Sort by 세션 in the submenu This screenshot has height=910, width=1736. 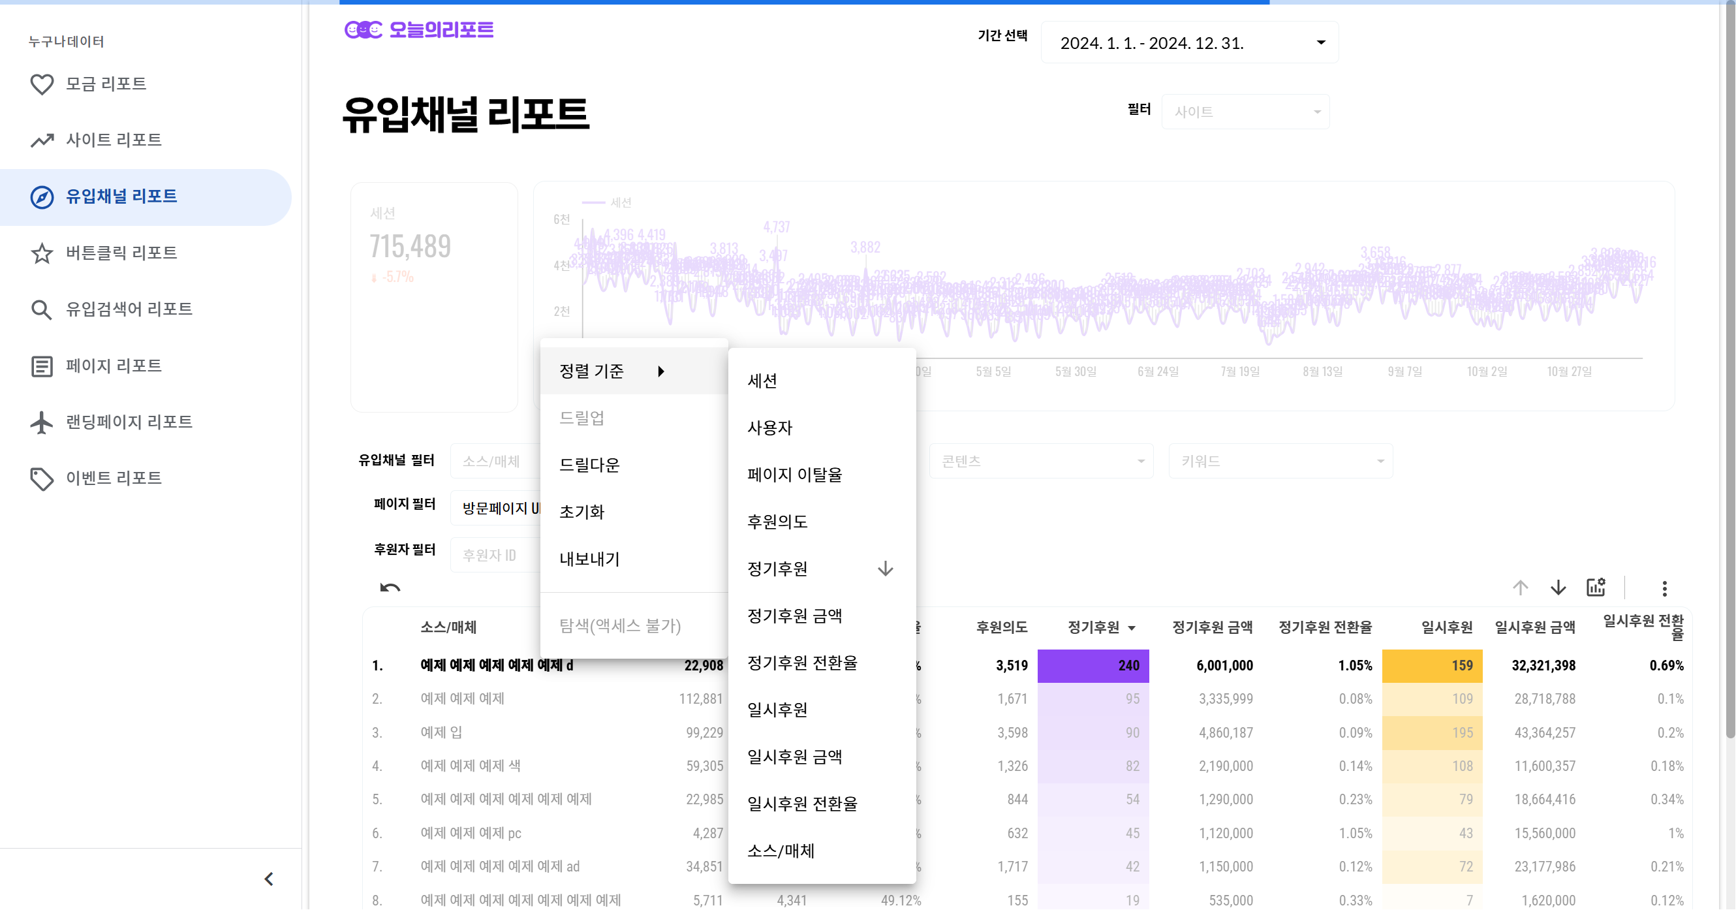pyautogui.click(x=822, y=381)
